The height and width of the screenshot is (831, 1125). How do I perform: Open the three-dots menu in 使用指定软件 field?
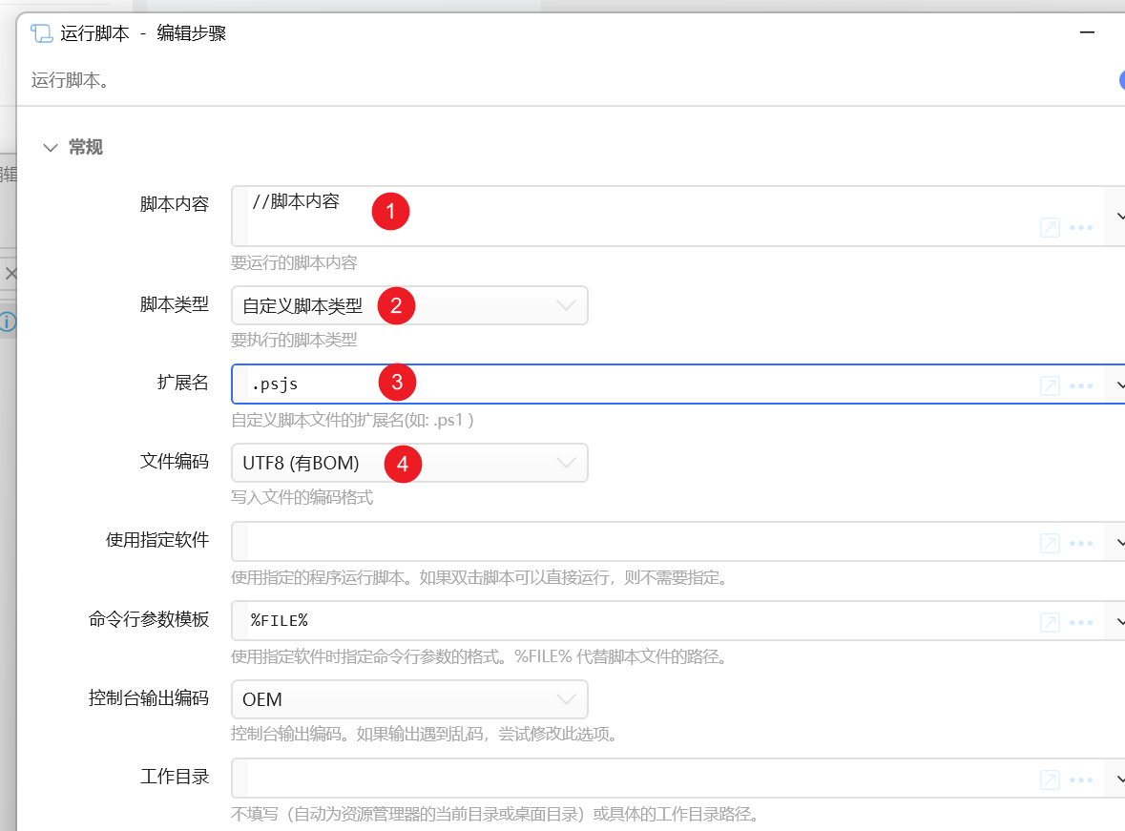pyautogui.click(x=1080, y=543)
